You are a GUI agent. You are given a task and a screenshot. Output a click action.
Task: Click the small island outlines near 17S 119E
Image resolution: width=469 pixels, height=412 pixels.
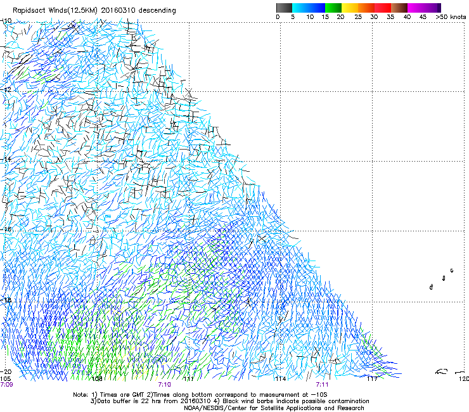(442, 279)
